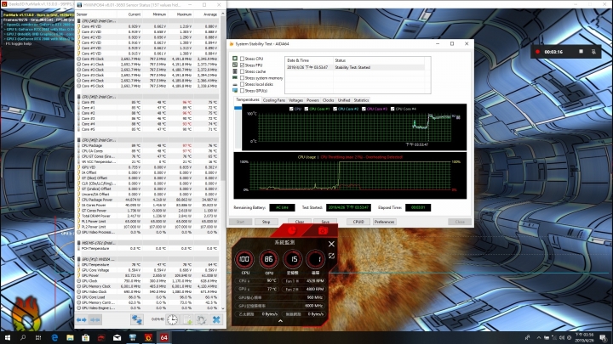This screenshot has height=344, width=613.
Task: Click HWiNFO collapse columns arrows button
Action: pos(95,320)
